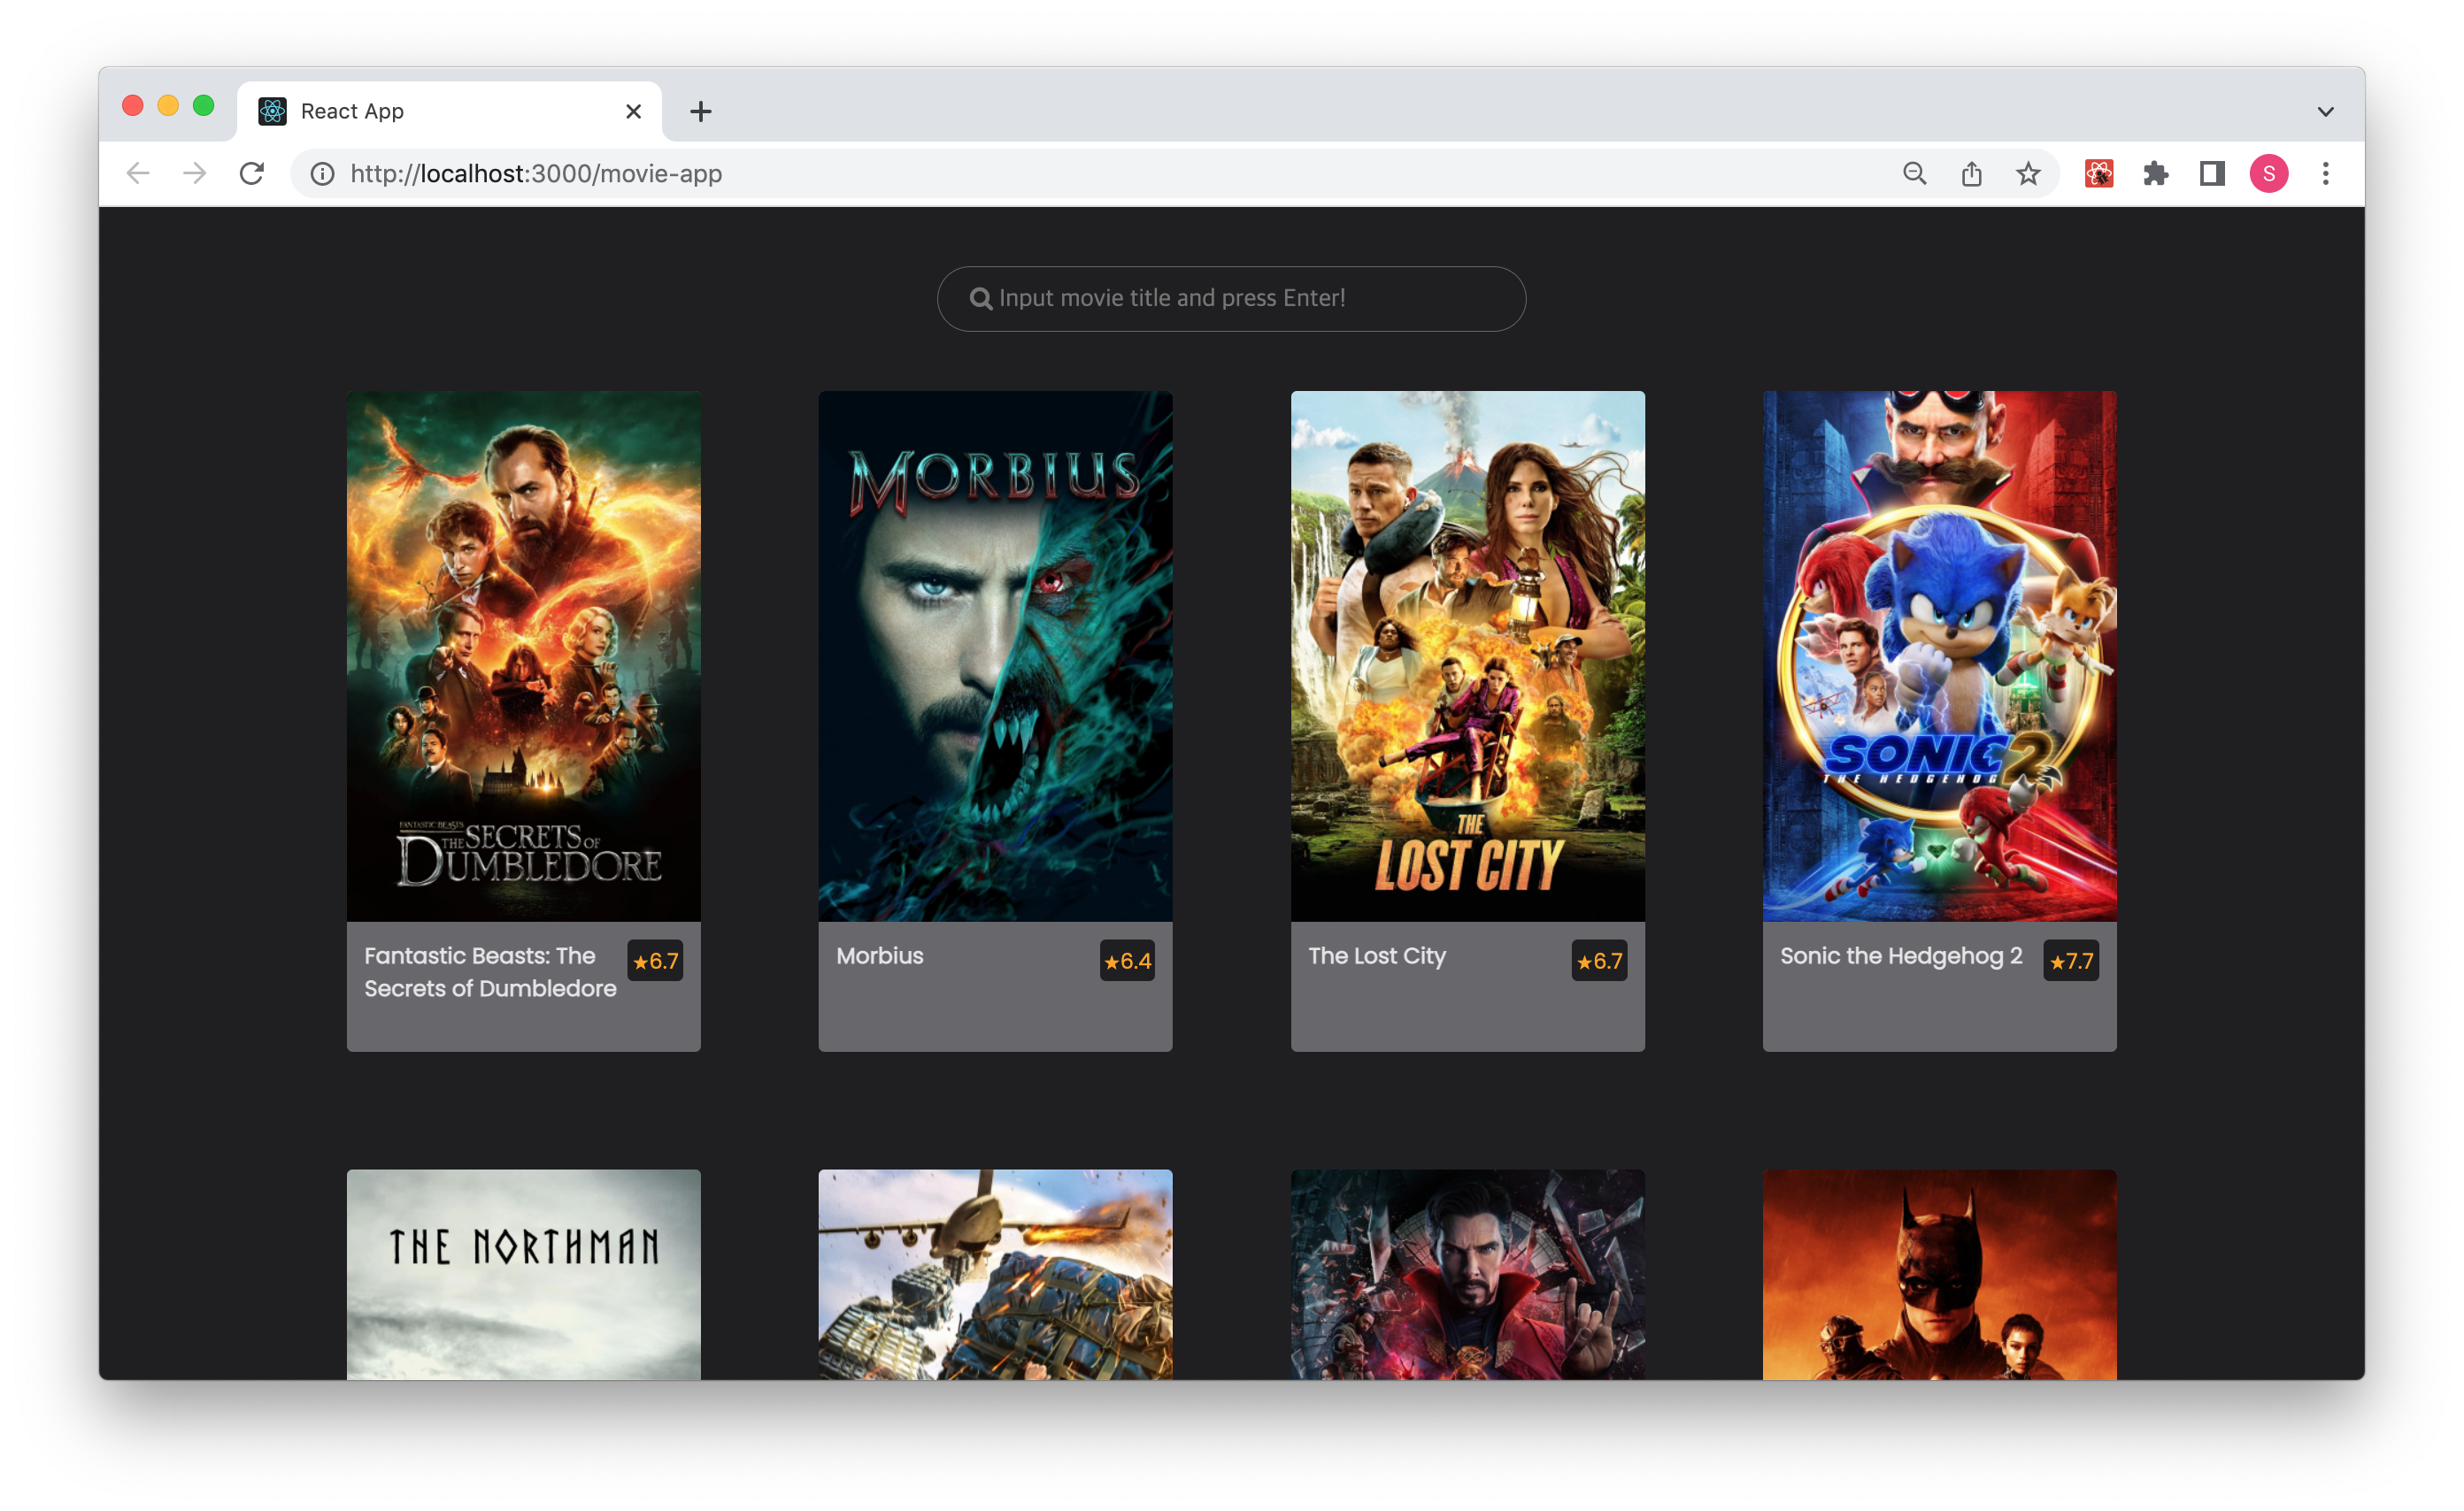Open the Secrets of Dumbledore poster

coord(523,656)
